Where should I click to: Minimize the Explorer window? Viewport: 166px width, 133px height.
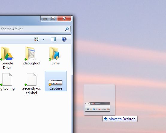tap(45, 19)
